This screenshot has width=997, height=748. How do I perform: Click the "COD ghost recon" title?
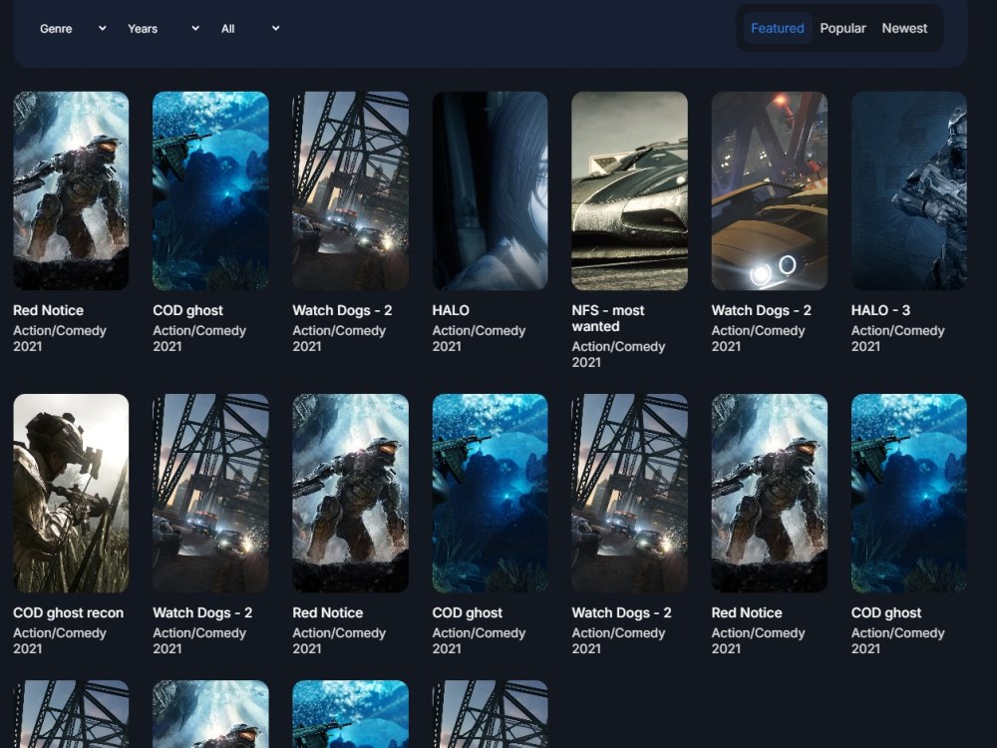68,613
